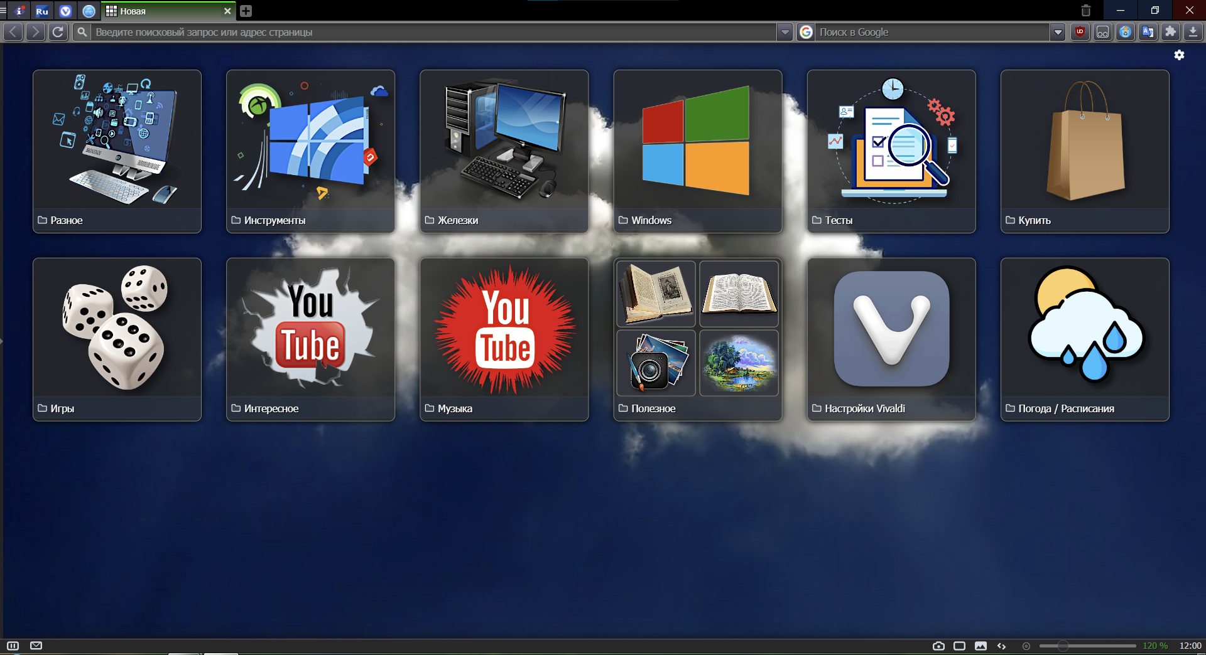Viewport: 1206px width, 655px height.
Task: Open the uBlock Origin extension
Action: click(x=1080, y=32)
